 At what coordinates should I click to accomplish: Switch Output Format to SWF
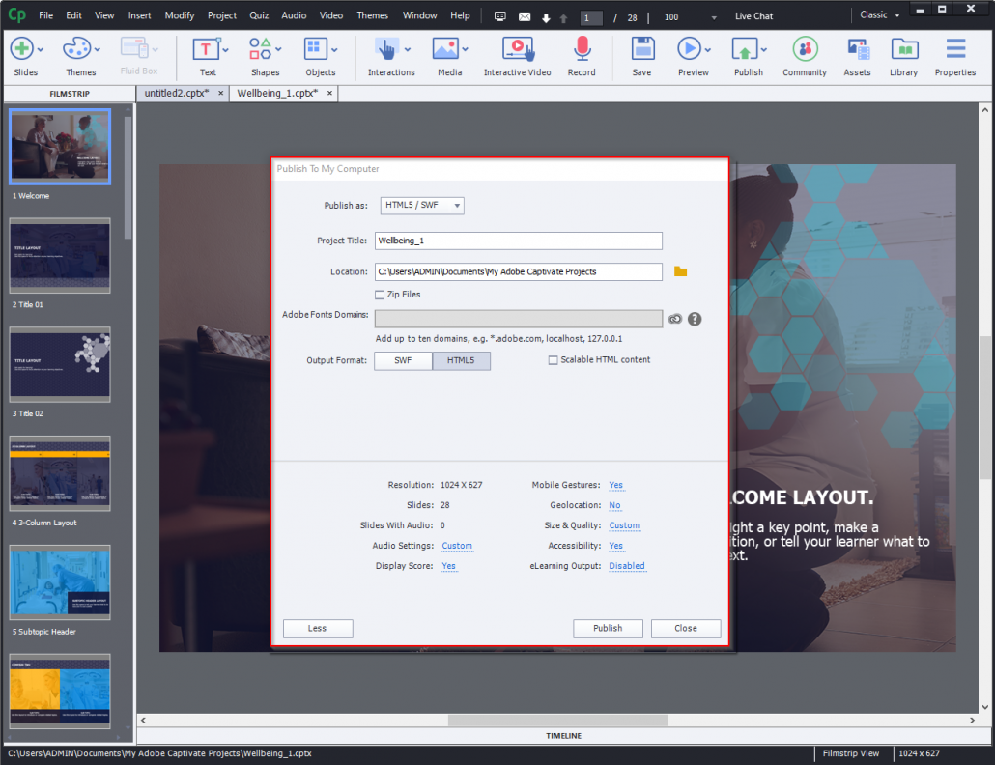coord(403,360)
